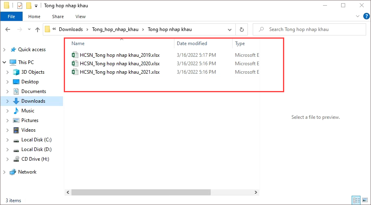Select Local Disk (C:) in navigation pane
This screenshot has height=205, width=371.
(x=36, y=140)
